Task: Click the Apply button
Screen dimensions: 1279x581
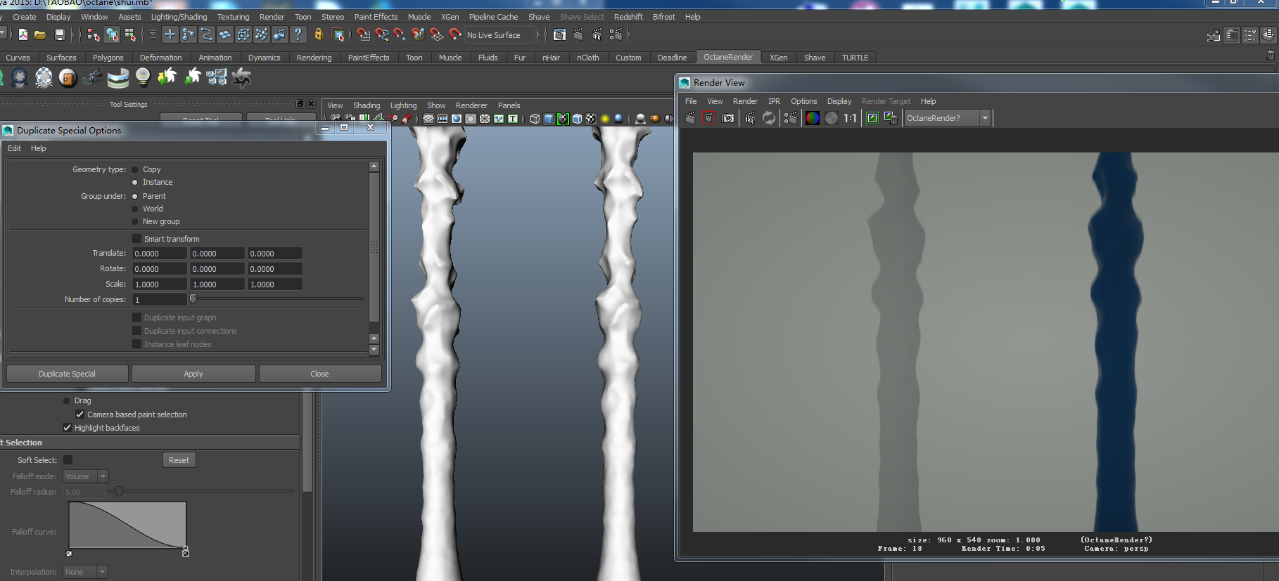Action: (x=193, y=374)
